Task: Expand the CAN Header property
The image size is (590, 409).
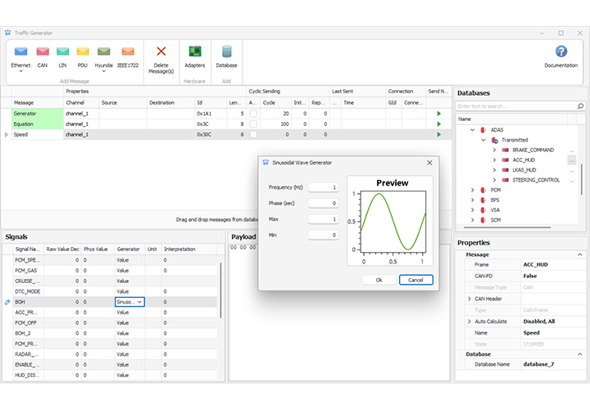Action: (470, 299)
